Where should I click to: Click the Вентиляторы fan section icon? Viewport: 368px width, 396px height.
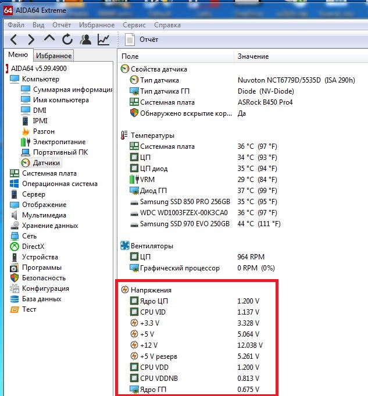[125, 246]
